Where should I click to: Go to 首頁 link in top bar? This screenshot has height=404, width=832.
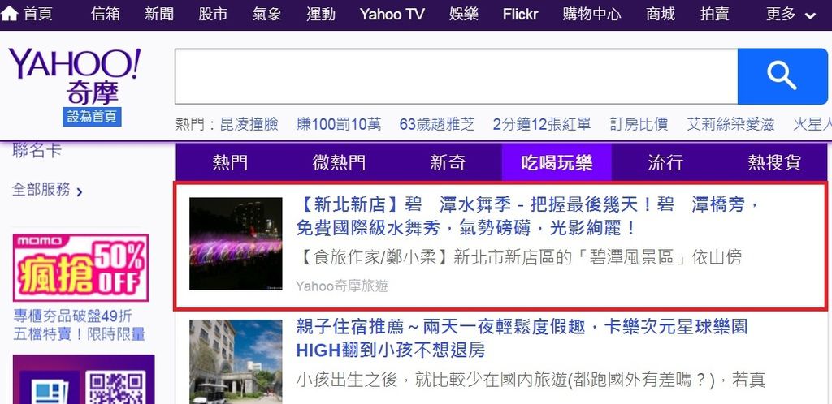click(x=37, y=15)
